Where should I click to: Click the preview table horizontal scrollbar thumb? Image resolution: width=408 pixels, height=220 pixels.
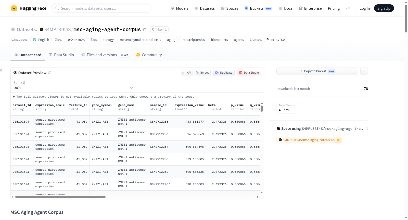(x=60, y=197)
